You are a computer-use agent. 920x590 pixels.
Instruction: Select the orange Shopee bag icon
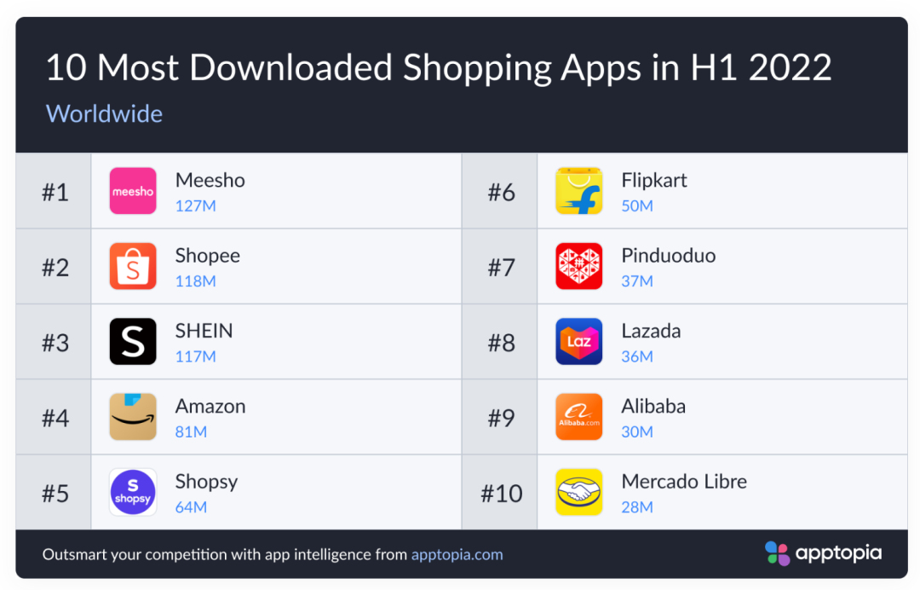coord(133,266)
